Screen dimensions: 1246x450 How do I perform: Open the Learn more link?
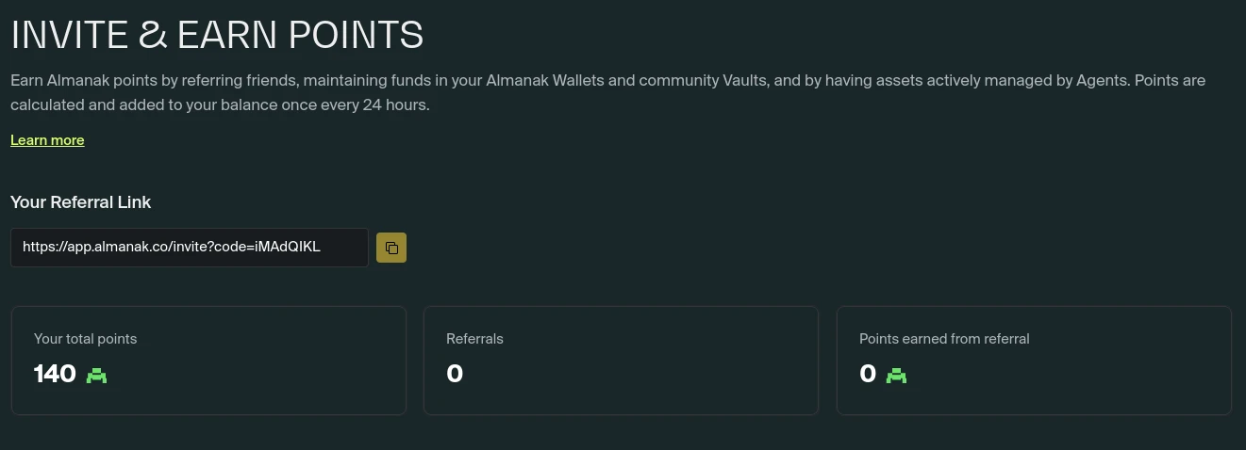47,140
